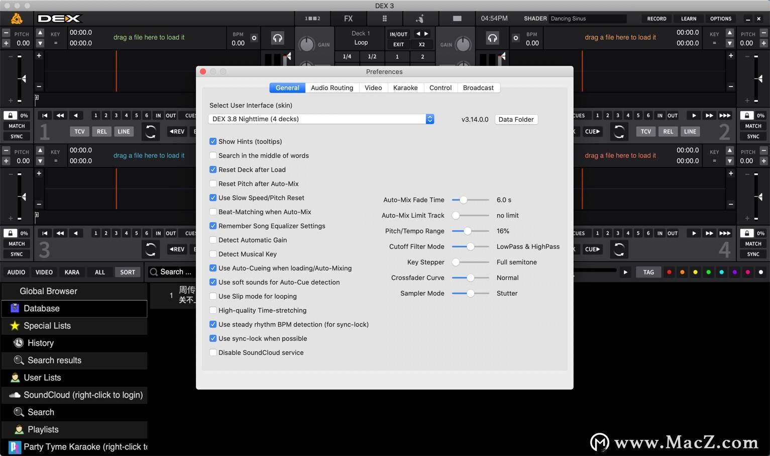Enable High-quality Time-stretching

[x=213, y=311]
